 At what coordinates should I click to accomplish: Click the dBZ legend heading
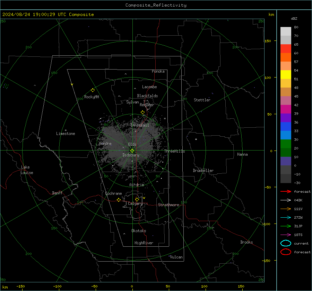tap(294, 19)
